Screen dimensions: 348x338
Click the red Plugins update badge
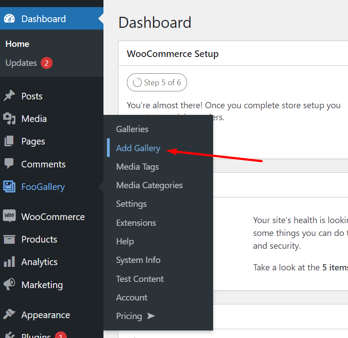[x=61, y=335]
